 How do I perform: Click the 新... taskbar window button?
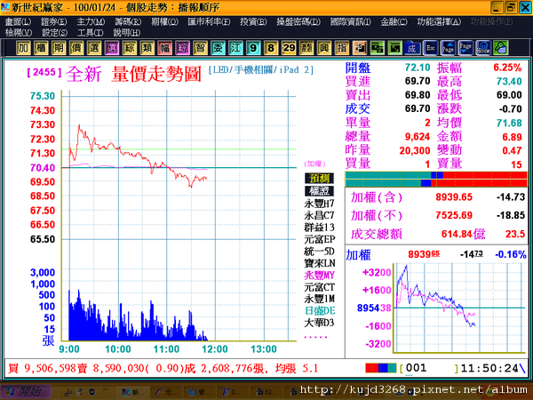pos(132,392)
